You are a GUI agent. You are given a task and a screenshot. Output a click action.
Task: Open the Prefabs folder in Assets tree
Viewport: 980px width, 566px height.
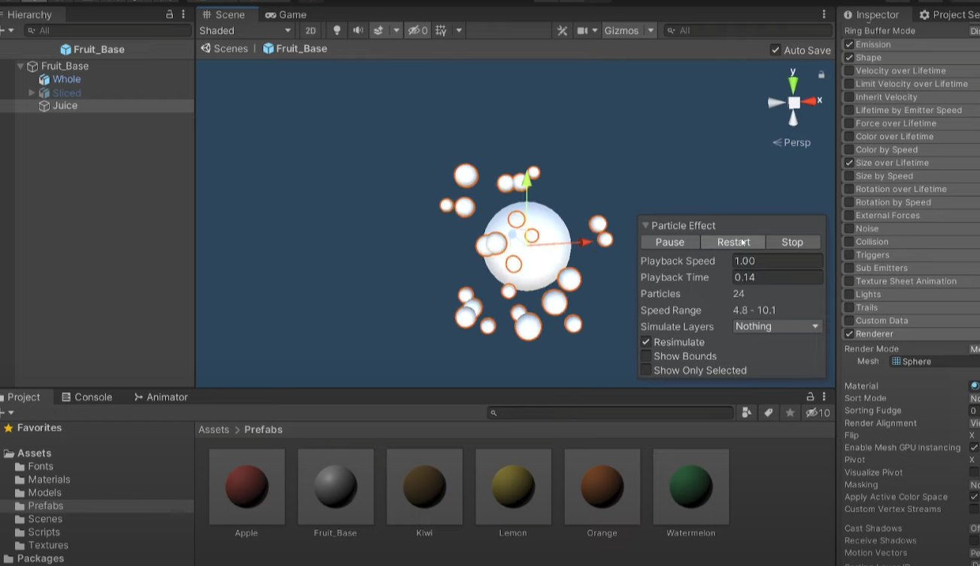pyautogui.click(x=45, y=506)
